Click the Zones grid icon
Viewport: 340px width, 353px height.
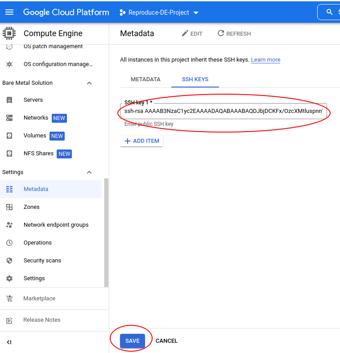(x=9, y=207)
